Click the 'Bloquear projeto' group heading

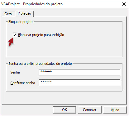pyautogui.click(x=21, y=22)
